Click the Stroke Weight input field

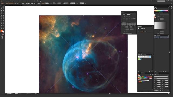(x=128, y=15)
